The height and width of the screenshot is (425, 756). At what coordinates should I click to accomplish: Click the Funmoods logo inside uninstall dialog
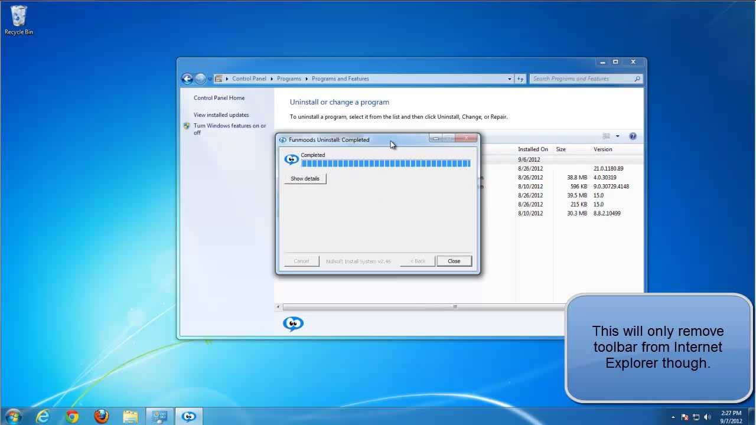(292, 159)
